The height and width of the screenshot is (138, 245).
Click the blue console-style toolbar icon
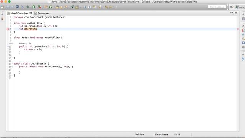pos(17,7)
